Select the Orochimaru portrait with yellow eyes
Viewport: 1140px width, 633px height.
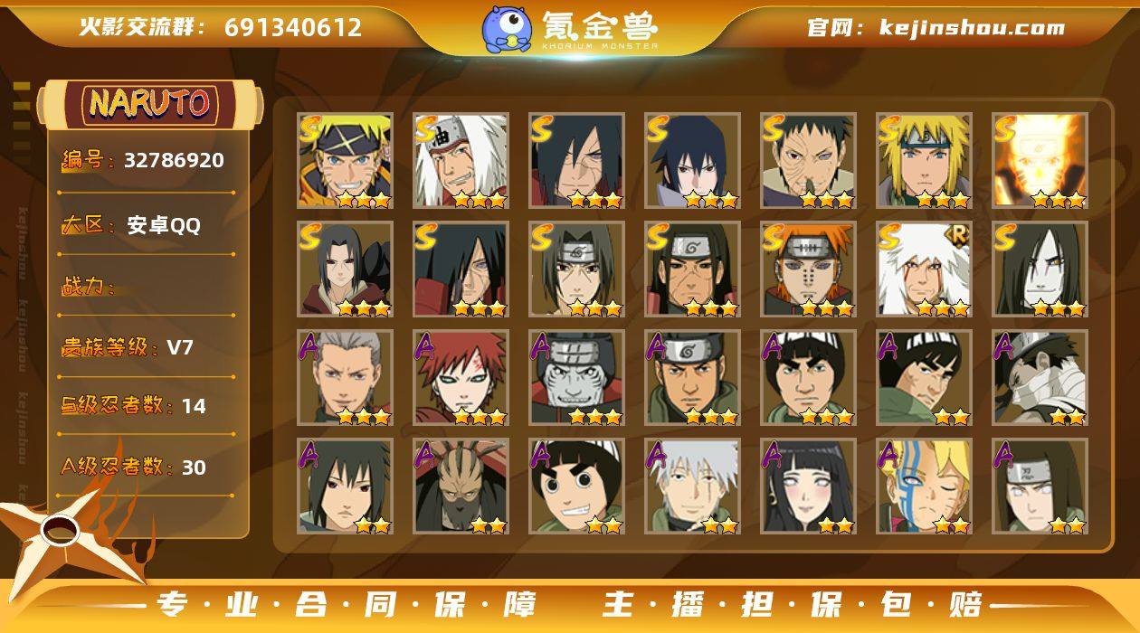point(1040,269)
